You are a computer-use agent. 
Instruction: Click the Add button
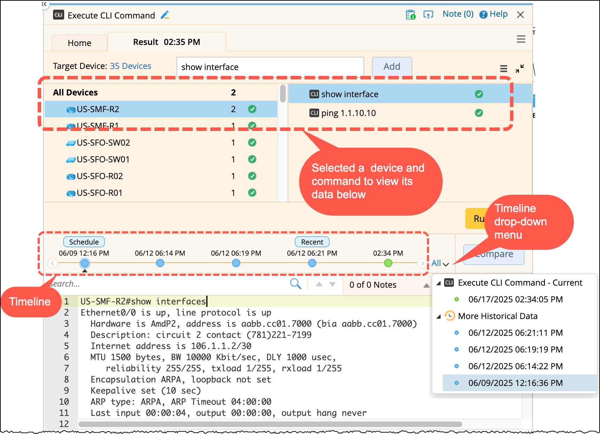pos(392,67)
